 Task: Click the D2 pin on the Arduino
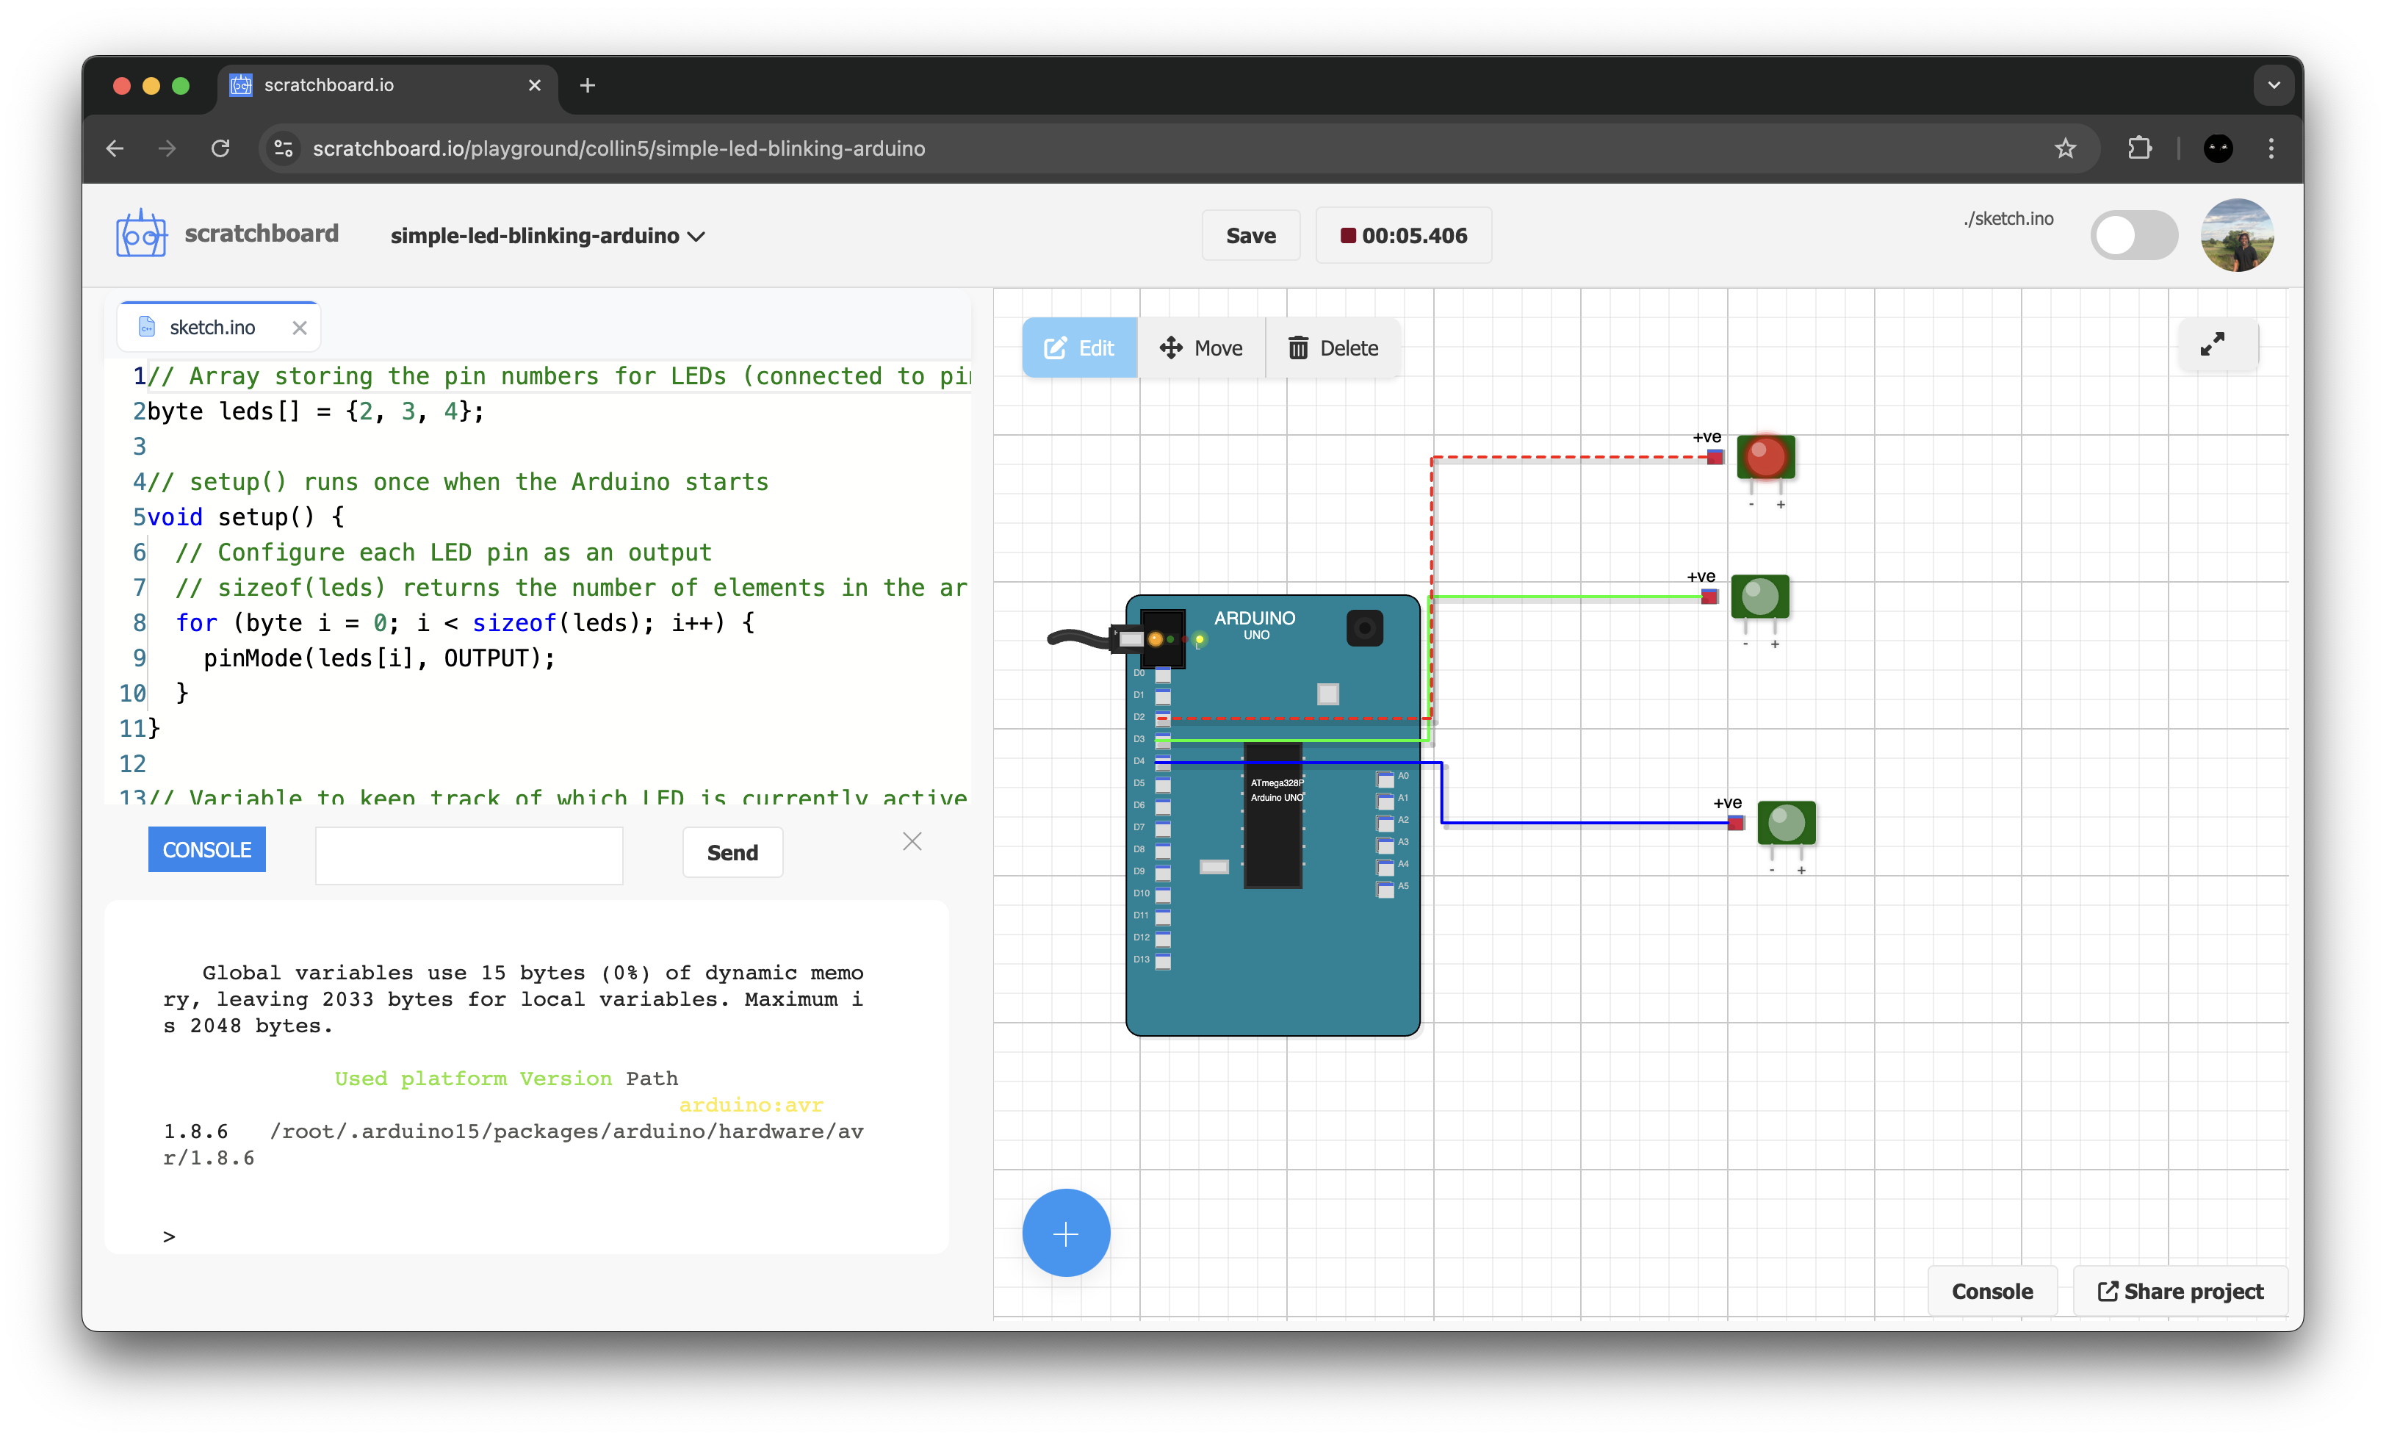coord(1162,719)
